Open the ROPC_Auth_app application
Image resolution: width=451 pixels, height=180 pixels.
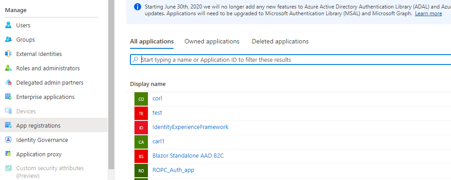(174, 170)
